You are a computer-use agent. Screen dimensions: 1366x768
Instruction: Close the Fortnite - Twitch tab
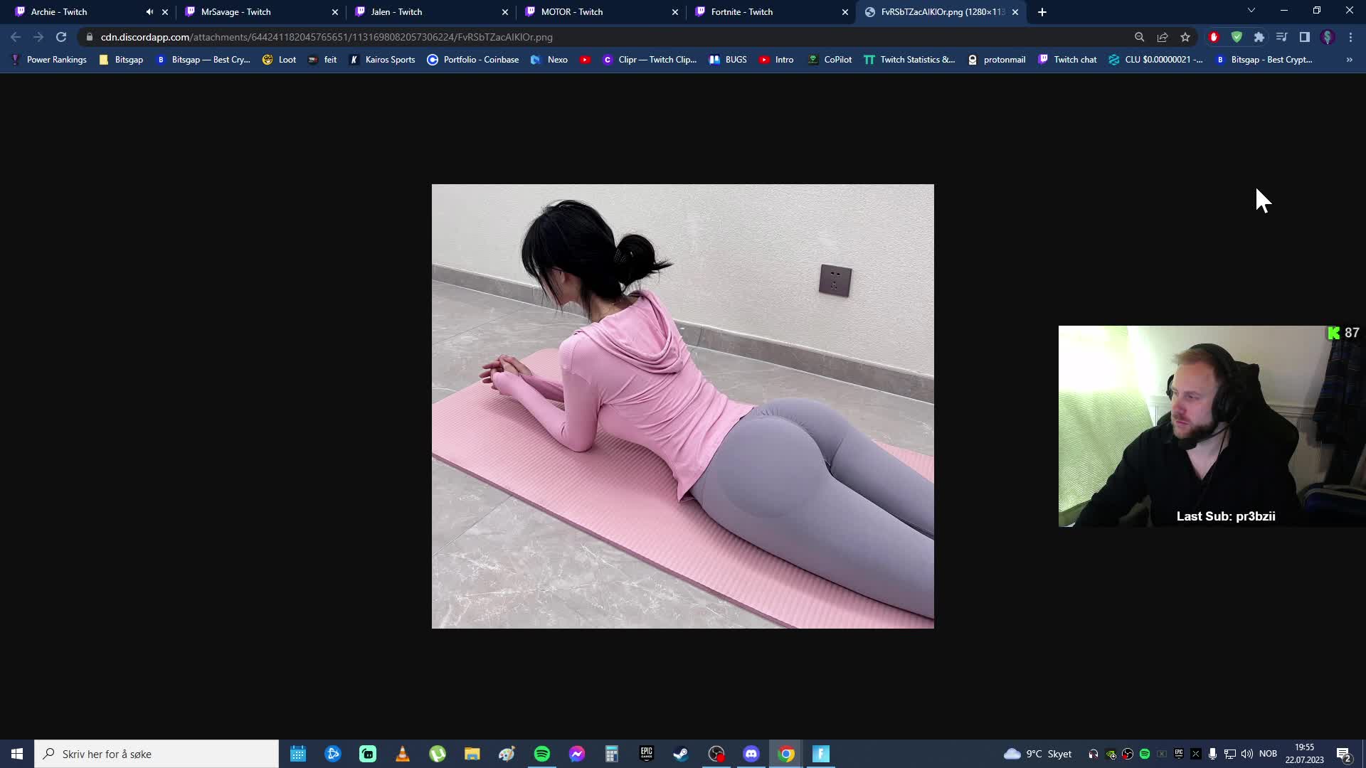click(x=845, y=12)
